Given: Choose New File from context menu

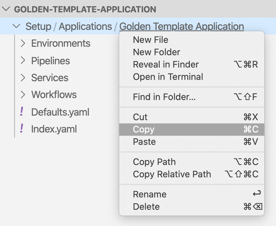Looking at the screenshot, I should pos(192,40).
